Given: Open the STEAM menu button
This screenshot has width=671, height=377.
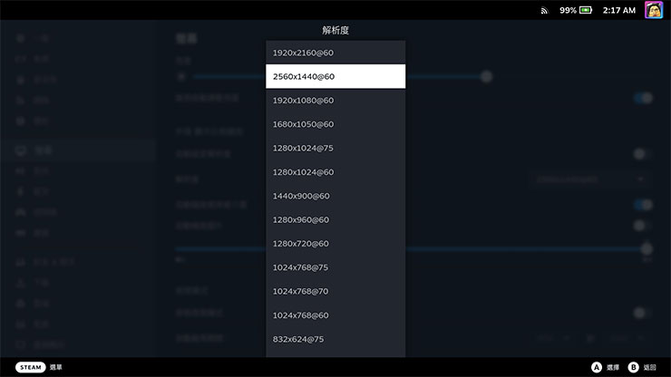Looking at the screenshot, I should coord(31,367).
